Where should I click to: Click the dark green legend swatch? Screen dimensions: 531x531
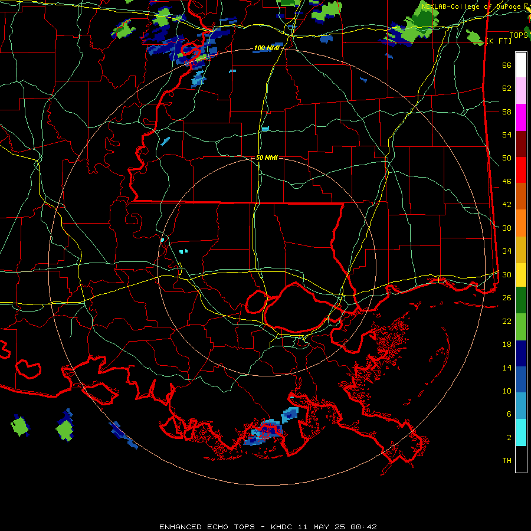[x=521, y=300]
